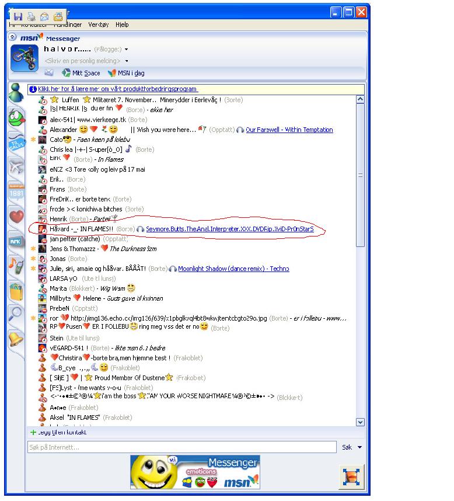Click 'Moonlight Shadow (dance remix) - Techno' link

[x=233, y=269]
